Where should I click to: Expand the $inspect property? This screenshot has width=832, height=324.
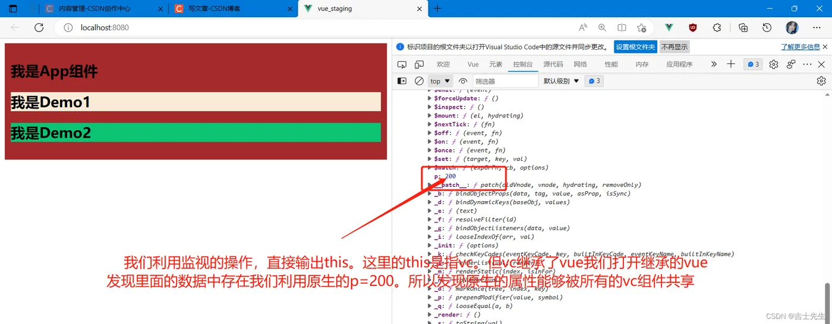[x=430, y=107]
